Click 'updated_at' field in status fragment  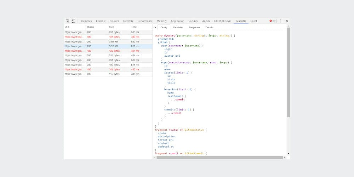coord(166,147)
